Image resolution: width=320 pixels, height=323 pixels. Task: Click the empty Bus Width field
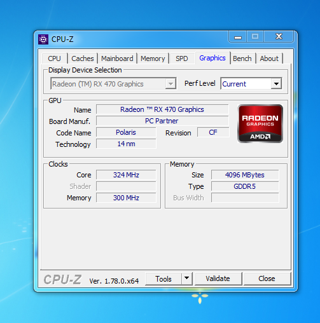tap(245, 198)
